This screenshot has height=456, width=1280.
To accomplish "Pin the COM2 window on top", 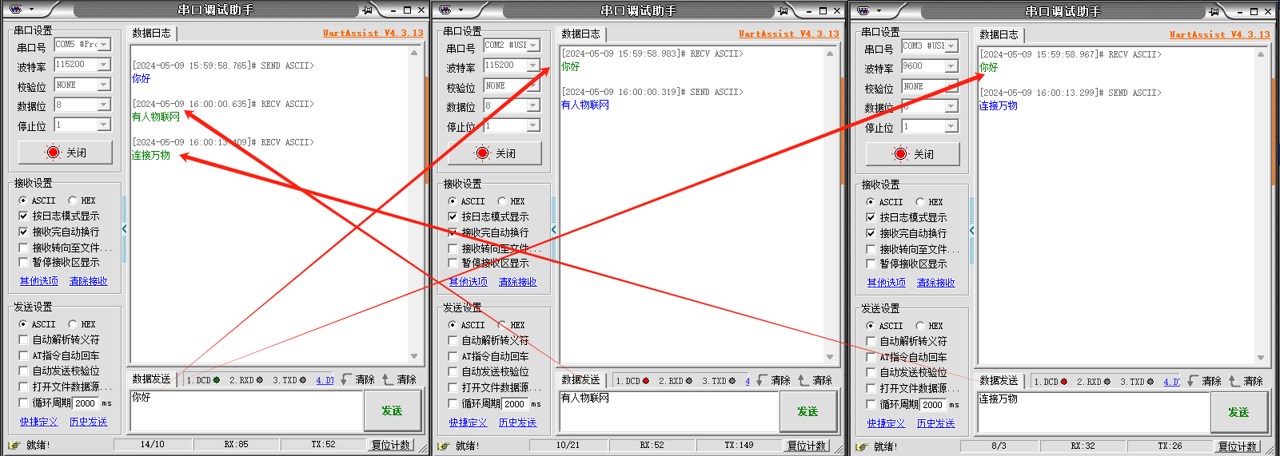I will point(784,11).
